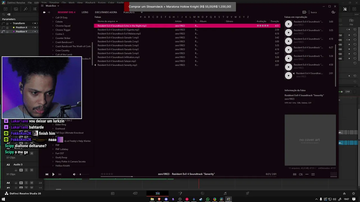Go back with MusicBee's left arrow
The image size is (360, 202).
44,12
